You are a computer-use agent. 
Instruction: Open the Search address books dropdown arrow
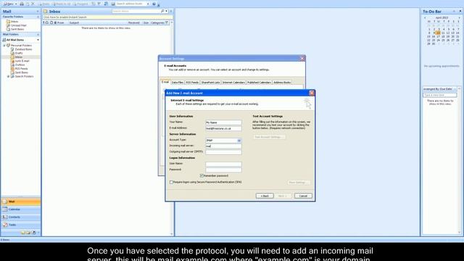(x=148, y=4)
